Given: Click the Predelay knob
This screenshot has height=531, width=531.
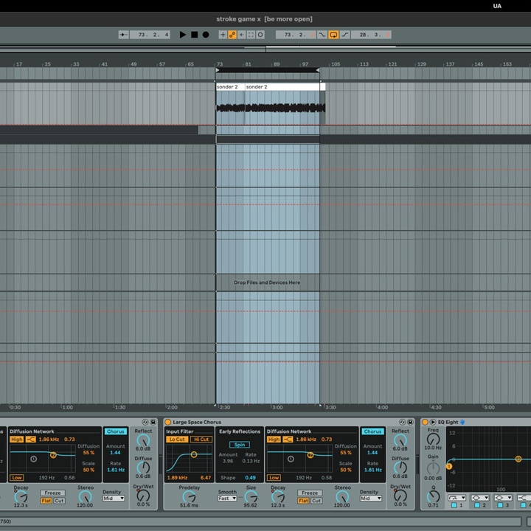Looking at the screenshot, I should (189, 496).
